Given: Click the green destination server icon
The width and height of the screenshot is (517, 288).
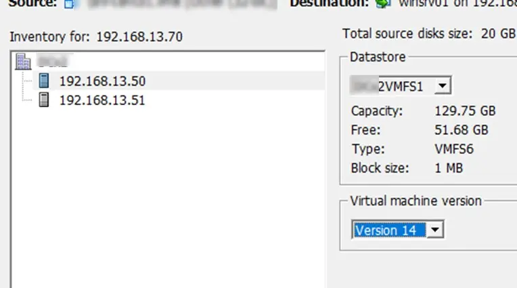Looking at the screenshot, I should 383,3.
